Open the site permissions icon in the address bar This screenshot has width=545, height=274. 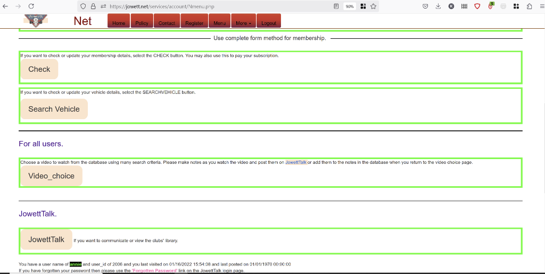pos(103,6)
